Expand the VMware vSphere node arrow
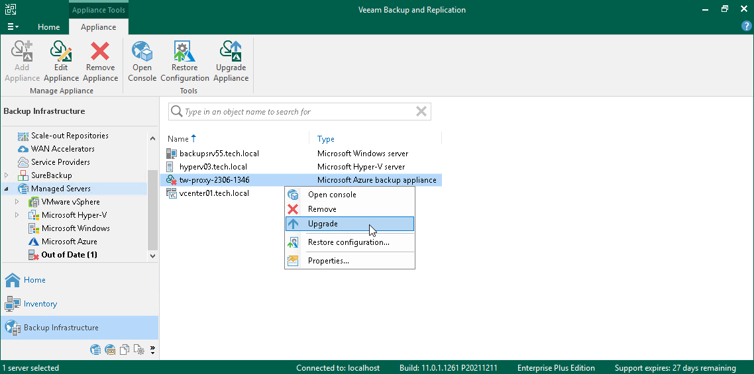Screen dimensions: 754x374 17,202
